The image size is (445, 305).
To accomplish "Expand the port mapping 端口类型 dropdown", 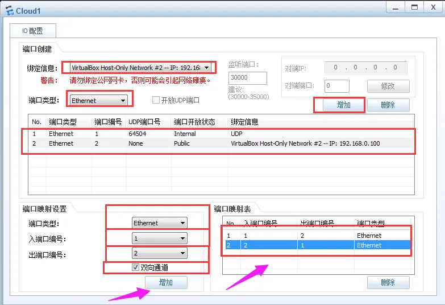I will (x=182, y=223).
